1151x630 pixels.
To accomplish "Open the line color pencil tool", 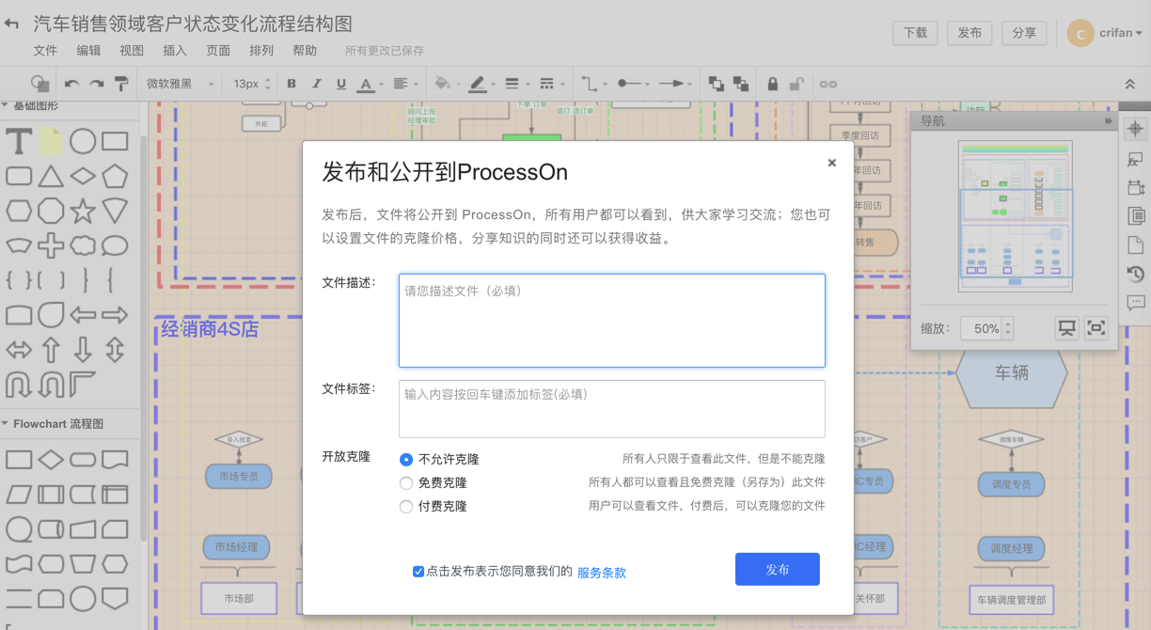I will point(482,85).
